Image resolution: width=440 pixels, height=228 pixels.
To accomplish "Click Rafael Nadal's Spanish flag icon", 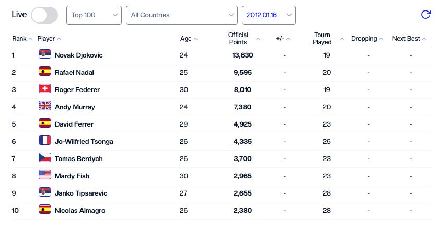I will (x=45, y=72).
